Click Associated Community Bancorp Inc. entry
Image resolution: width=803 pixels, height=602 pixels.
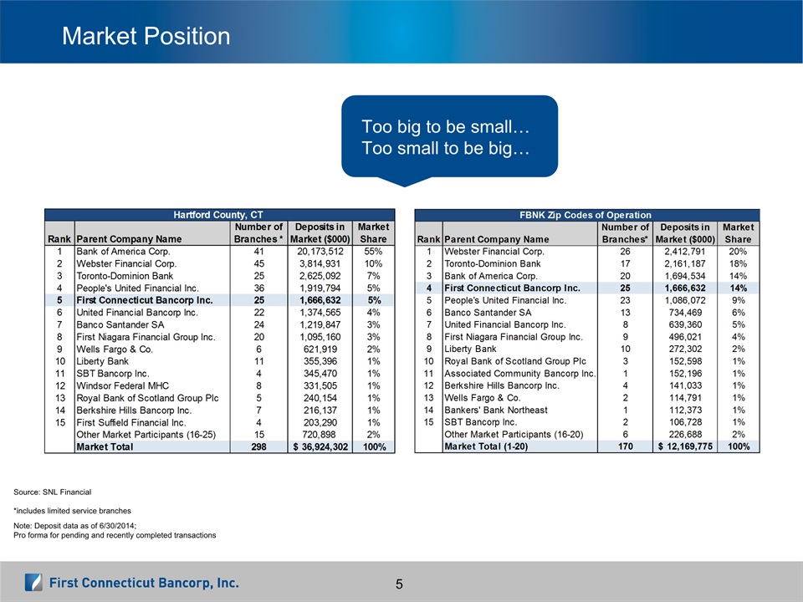tap(519, 373)
